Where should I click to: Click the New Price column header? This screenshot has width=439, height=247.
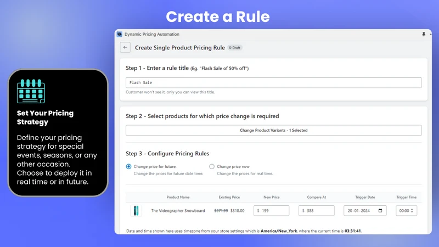click(x=271, y=197)
